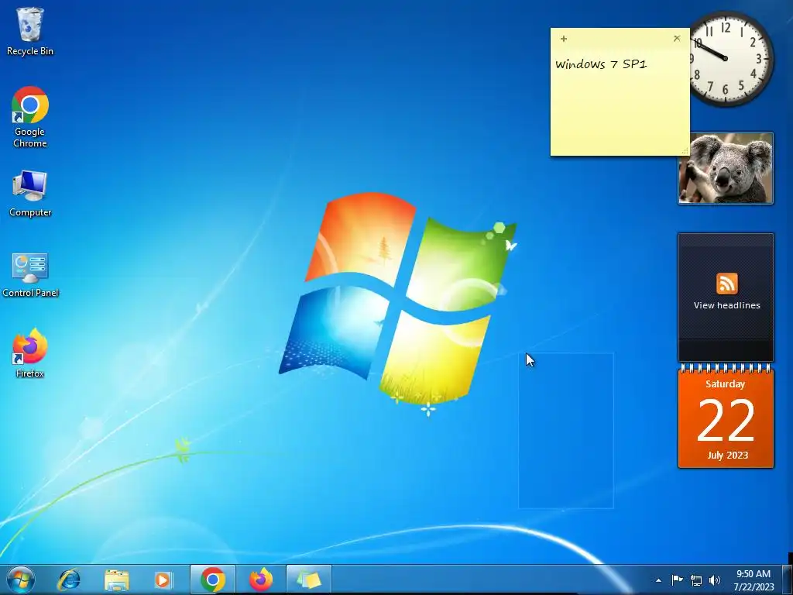Delete the sticky note with X

(677, 39)
